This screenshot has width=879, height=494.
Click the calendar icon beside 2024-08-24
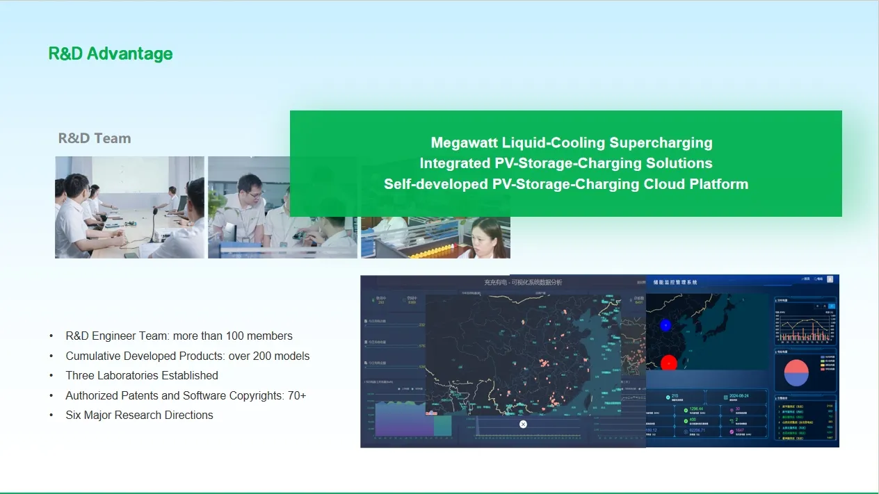(x=726, y=397)
